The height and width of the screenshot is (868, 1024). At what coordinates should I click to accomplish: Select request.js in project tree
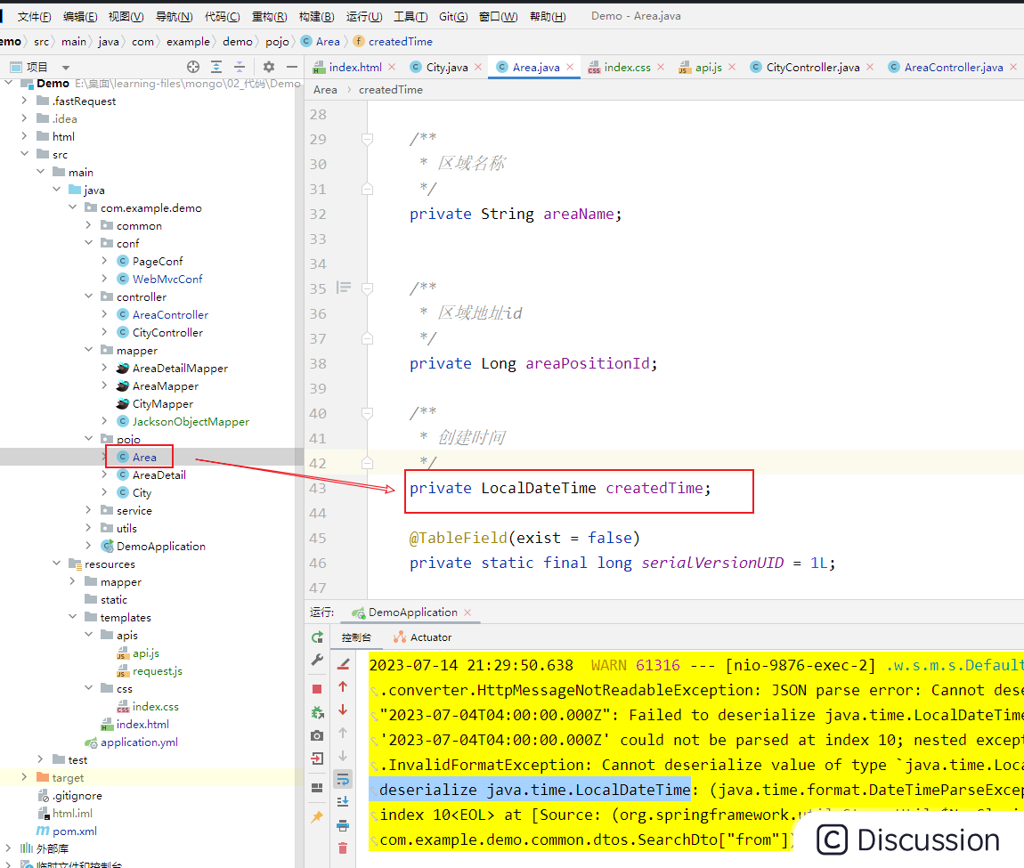coord(158,670)
